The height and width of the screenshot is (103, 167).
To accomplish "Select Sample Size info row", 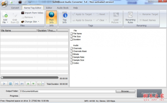I will [77, 60].
